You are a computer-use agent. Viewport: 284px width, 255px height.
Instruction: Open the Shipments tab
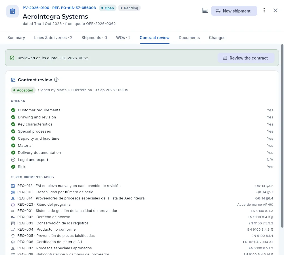click(94, 38)
